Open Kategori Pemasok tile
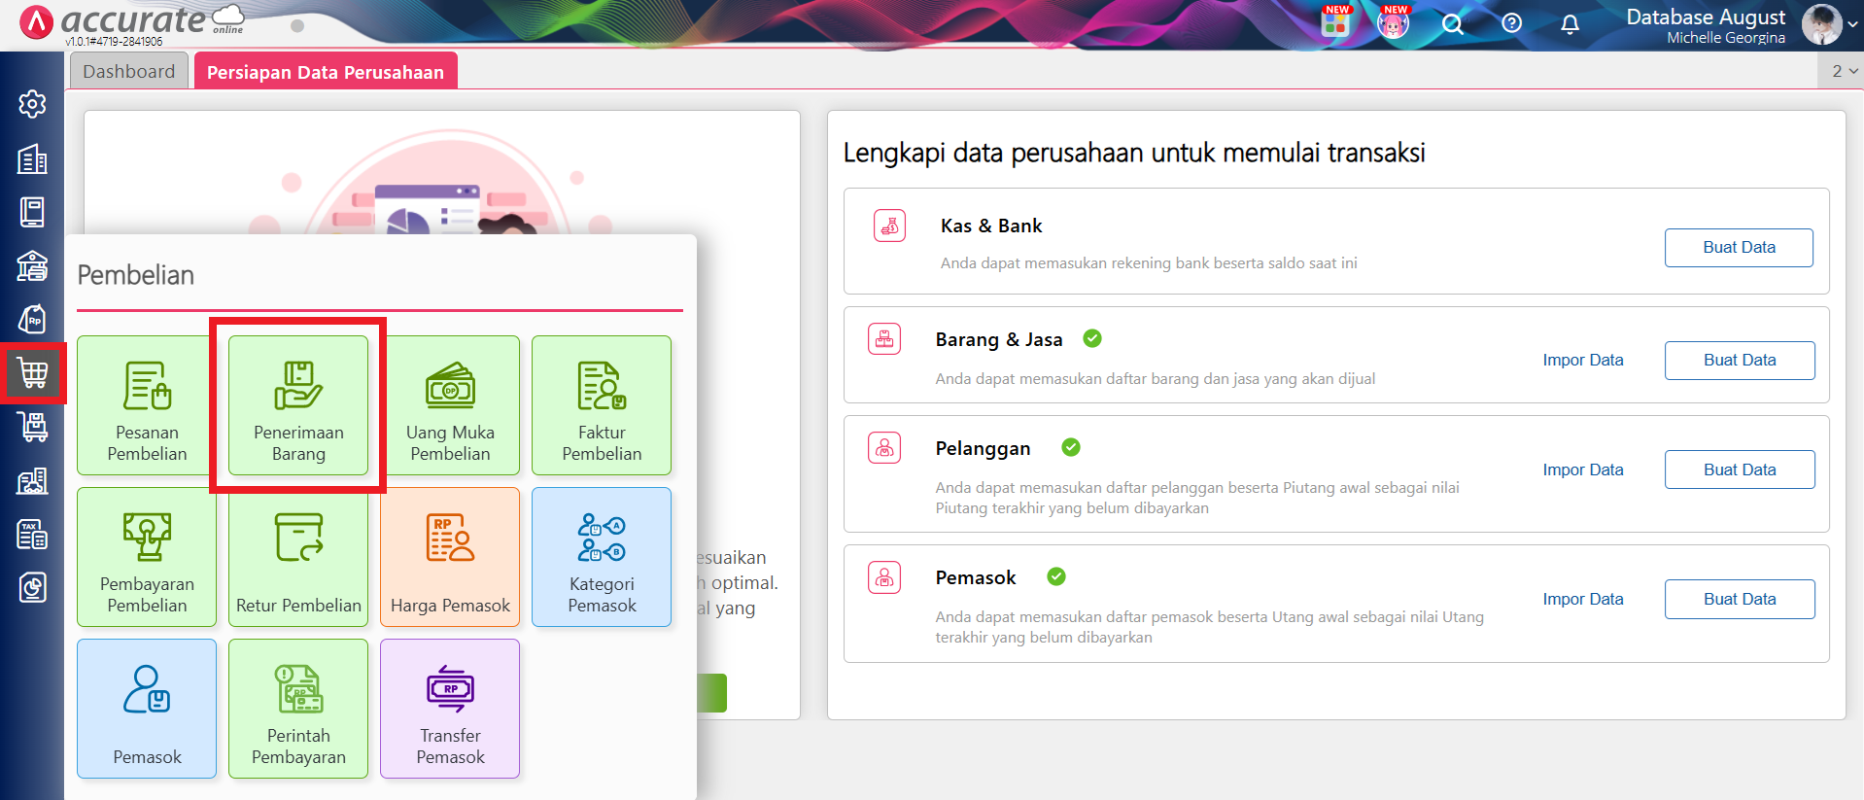The image size is (1864, 800). click(x=602, y=557)
